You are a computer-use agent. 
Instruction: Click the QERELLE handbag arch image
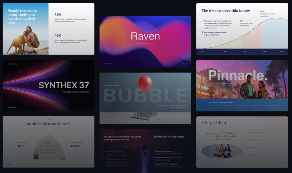(x=49, y=147)
